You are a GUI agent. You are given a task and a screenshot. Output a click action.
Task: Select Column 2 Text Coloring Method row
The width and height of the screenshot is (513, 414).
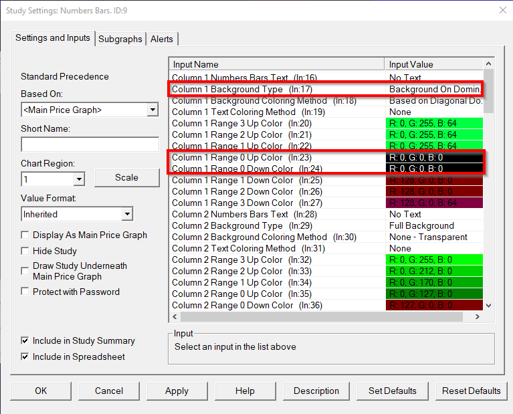(x=326, y=248)
